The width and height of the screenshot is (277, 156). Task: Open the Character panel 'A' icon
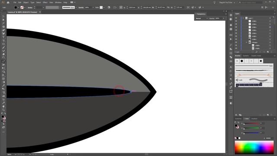(x=231, y=67)
